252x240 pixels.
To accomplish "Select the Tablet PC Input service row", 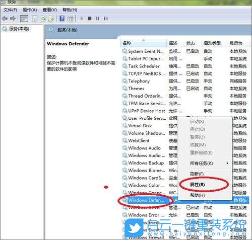I will click(x=185, y=59).
